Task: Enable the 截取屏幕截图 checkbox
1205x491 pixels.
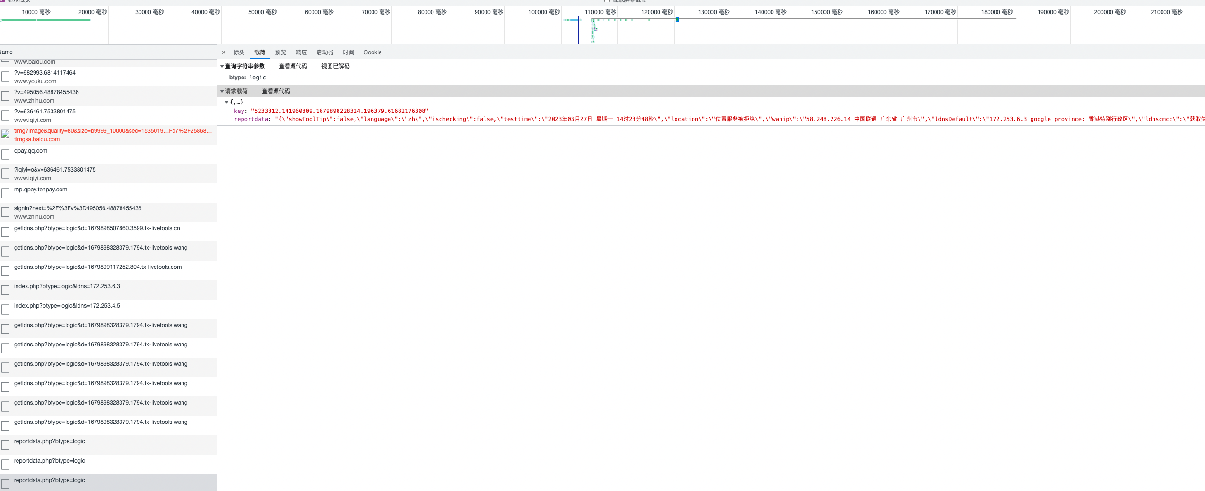Action: tap(607, 1)
